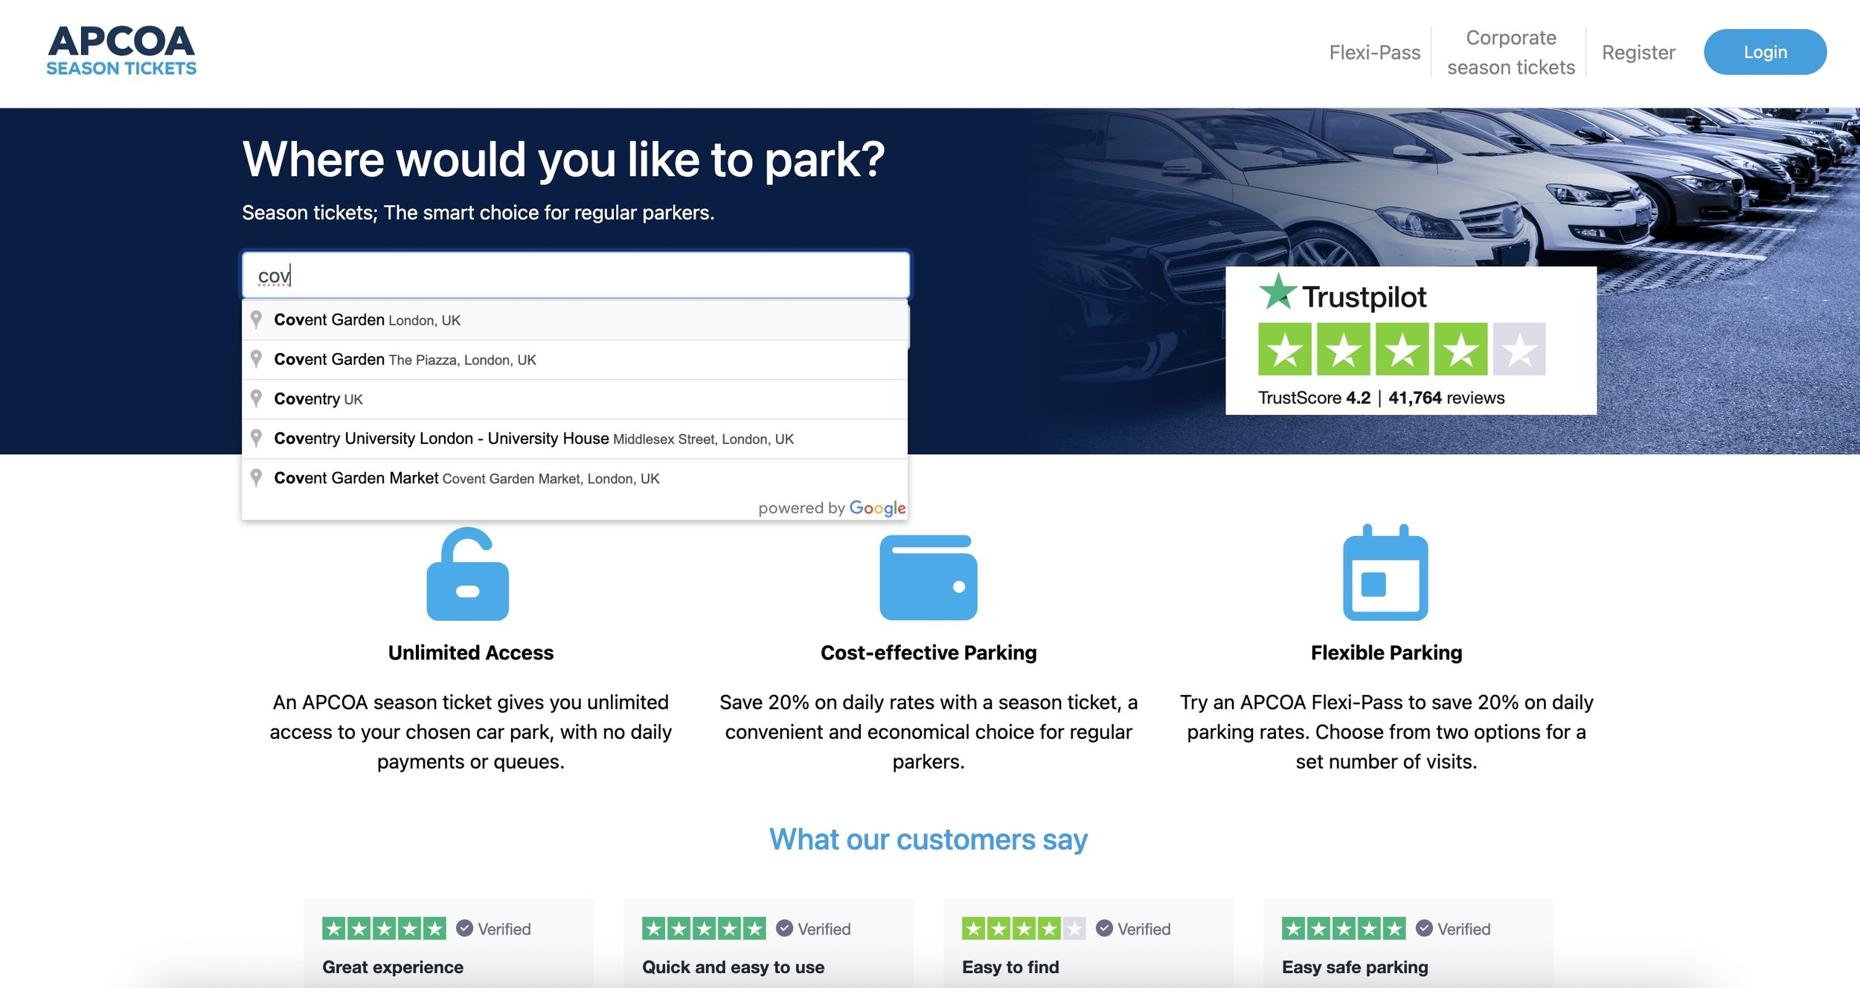Open Corporate season tickets page
The image size is (1860, 988).
coord(1510,53)
